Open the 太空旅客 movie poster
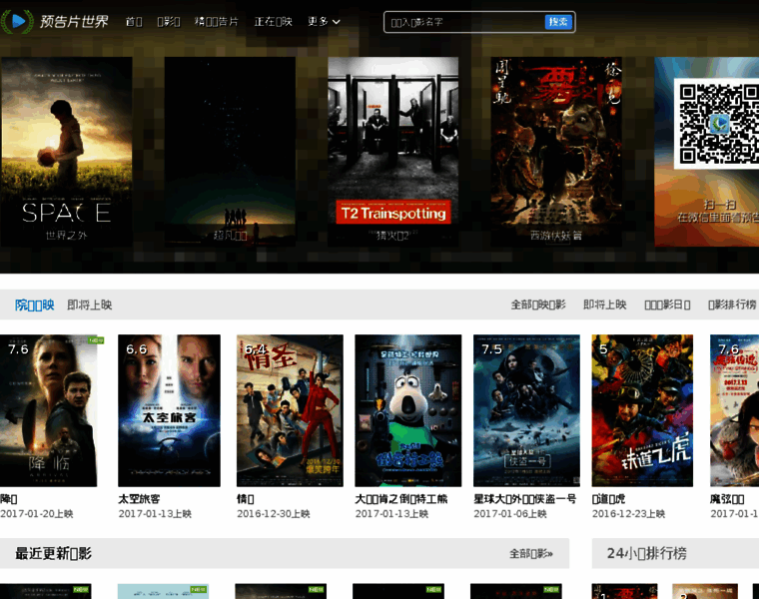Image resolution: width=759 pixels, height=599 pixels. point(169,410)
